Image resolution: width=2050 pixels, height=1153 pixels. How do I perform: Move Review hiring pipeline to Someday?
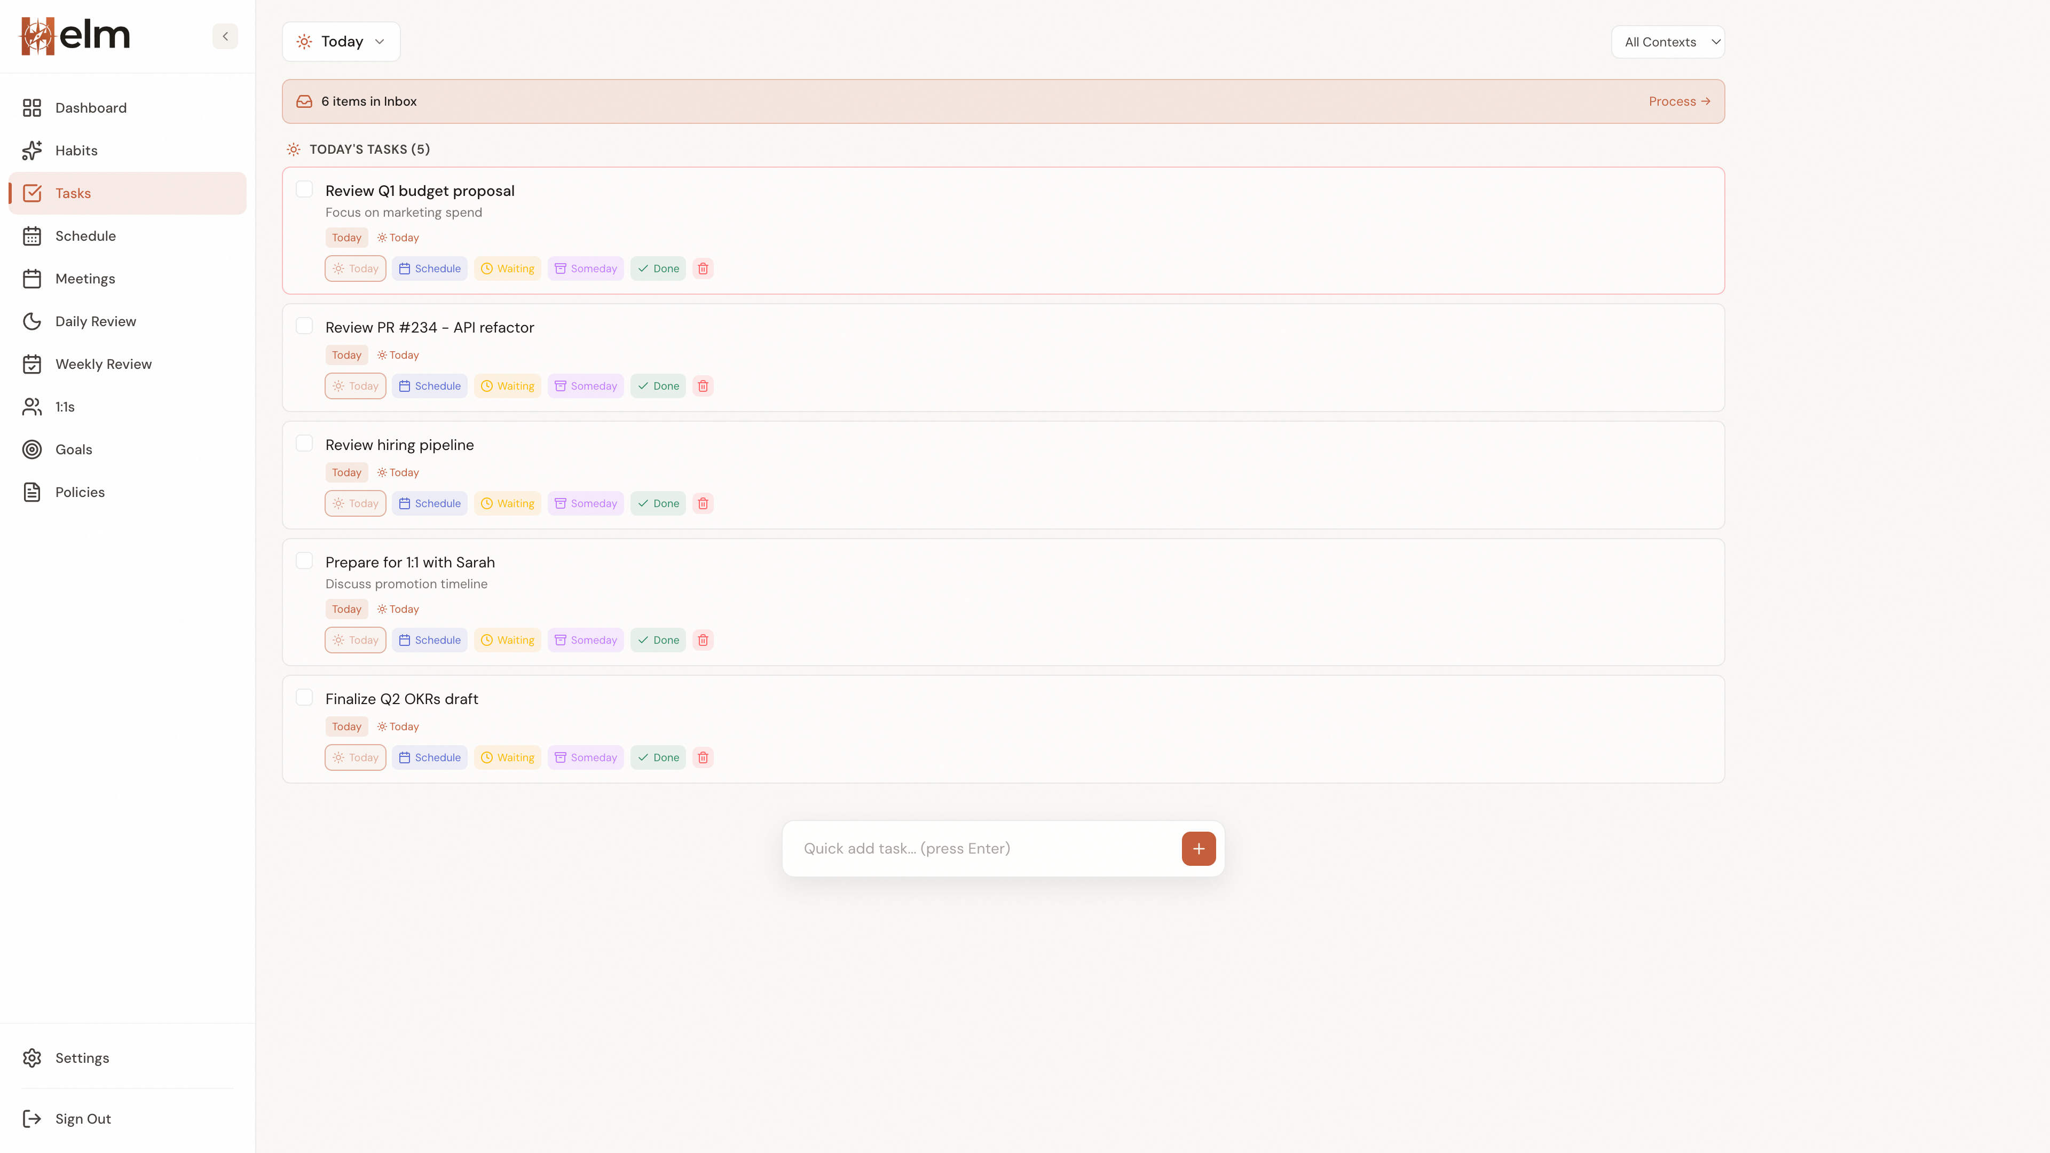[x=585, y=503]
